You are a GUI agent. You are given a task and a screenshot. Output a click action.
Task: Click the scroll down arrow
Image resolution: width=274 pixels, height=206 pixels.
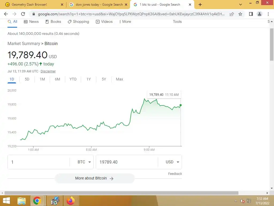coord(272,188)
